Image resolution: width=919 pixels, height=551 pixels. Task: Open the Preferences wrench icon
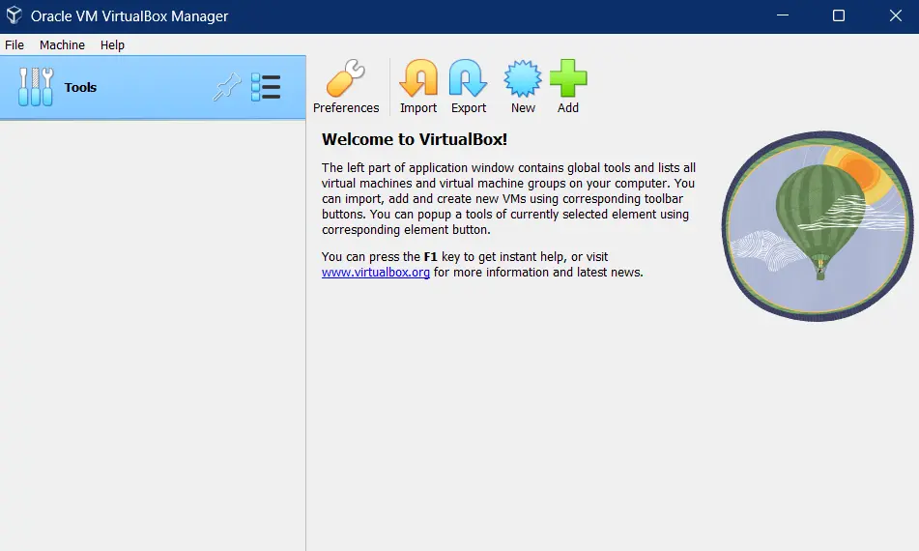(346, 78)
